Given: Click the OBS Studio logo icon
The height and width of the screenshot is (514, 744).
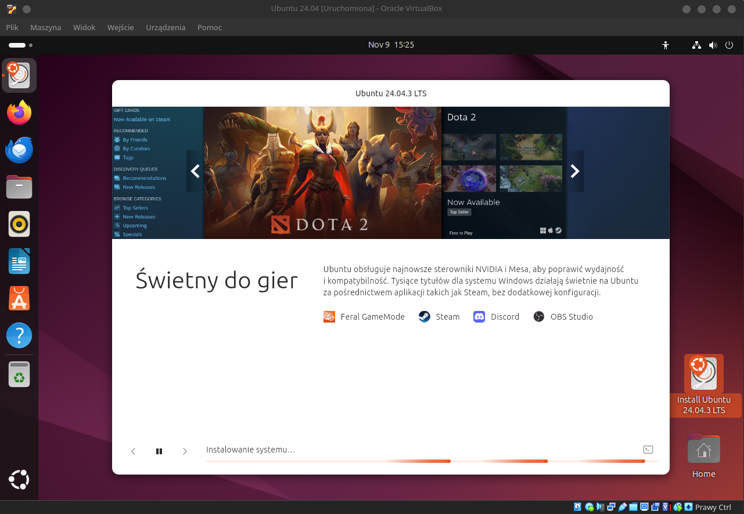Looking at the screenshot, I should pos(539,317).
